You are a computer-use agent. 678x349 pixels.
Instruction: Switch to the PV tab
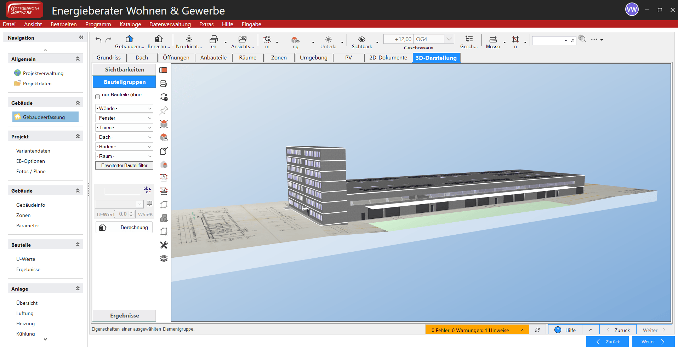coord(348,58)
